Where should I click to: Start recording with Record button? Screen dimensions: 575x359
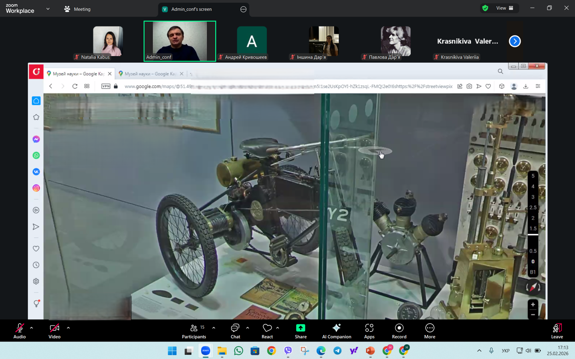click(x=399, y=331)
